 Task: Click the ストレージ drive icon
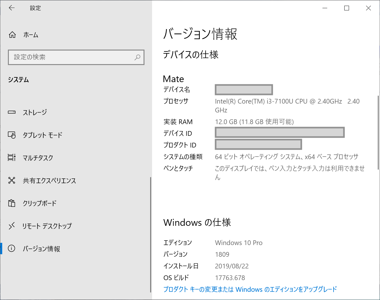click(12, 112)
